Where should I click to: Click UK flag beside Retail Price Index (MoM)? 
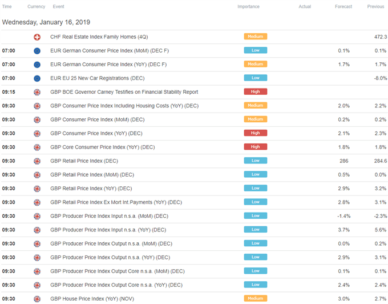[x=37, y=175]
